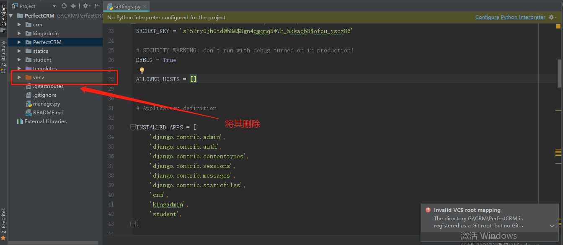Expand the highlighted PerfectCRM subfolder arrow
The width and height of the screenshot is (563, 245).
(19, 42)
